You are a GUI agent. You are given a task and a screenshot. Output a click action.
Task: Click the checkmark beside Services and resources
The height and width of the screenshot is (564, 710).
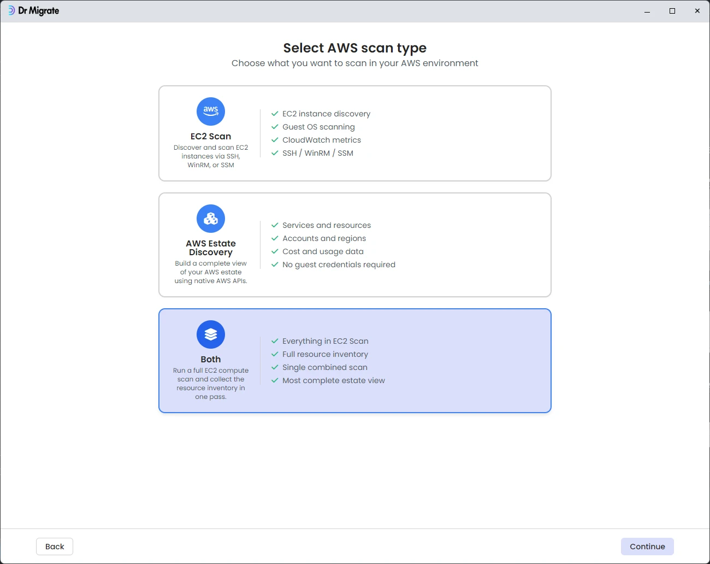275,225
